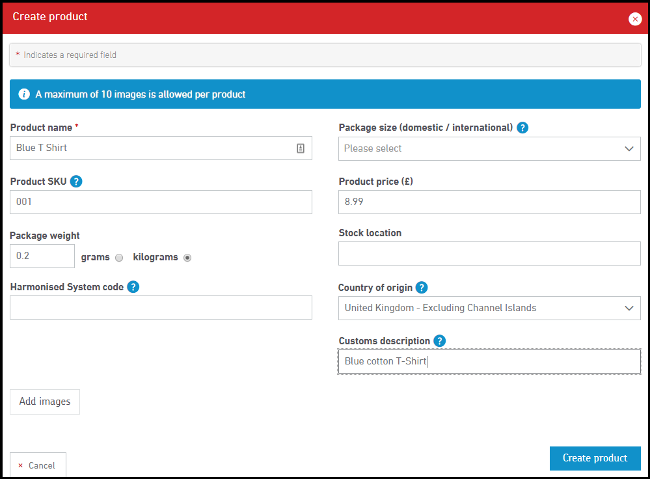Close the Create product dialog
The height and width of the screenshot is (479, 650).
[x=635, y=19]
